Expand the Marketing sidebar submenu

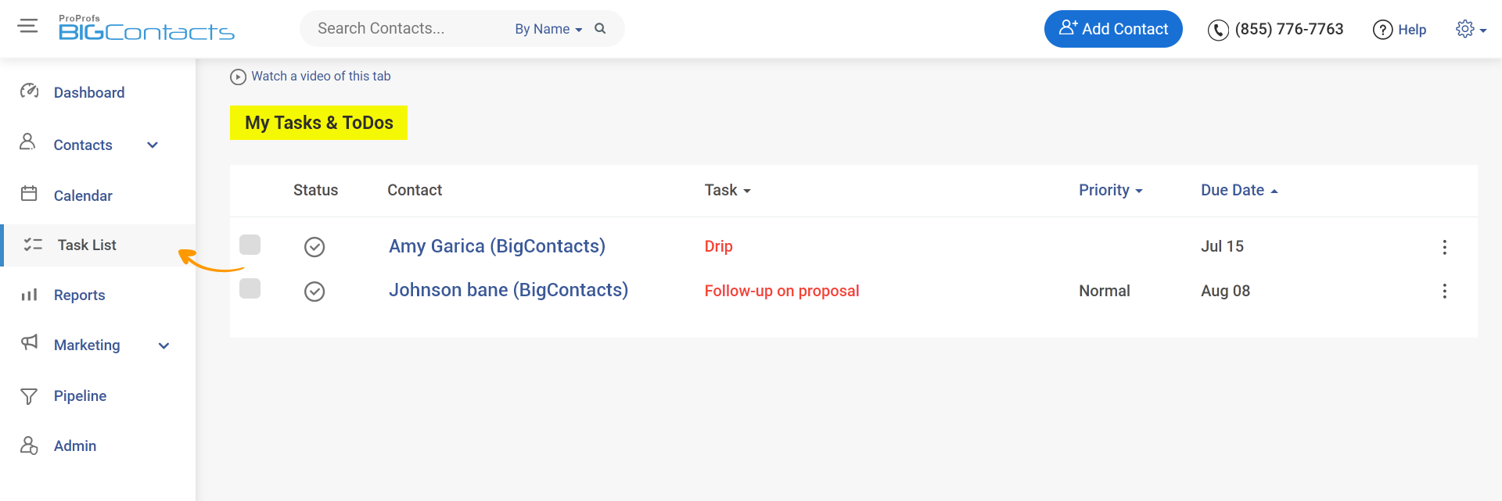tap(164, 345)
